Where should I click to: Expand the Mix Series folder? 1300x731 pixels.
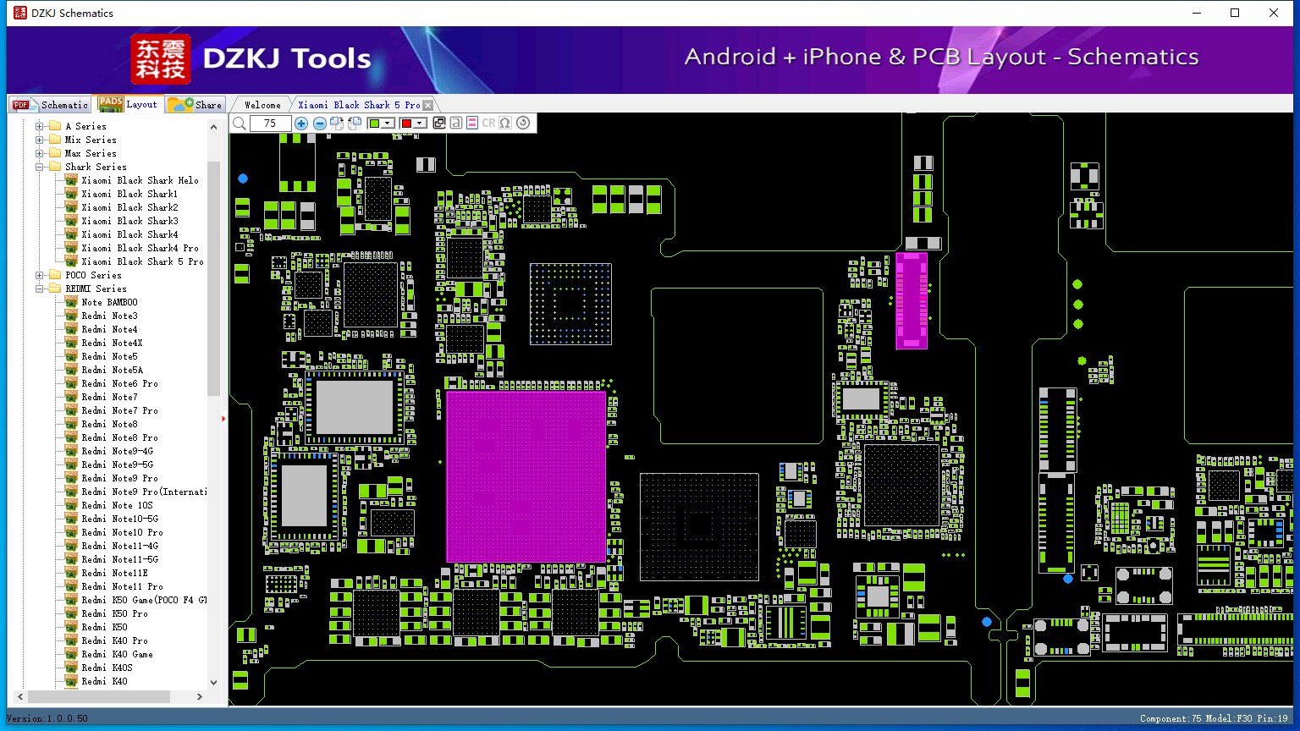39,140
